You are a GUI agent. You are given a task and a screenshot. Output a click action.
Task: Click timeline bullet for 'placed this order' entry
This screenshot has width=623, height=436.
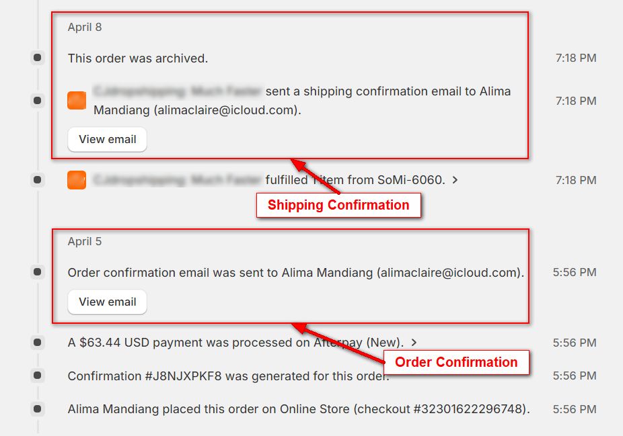coord(38,408)
